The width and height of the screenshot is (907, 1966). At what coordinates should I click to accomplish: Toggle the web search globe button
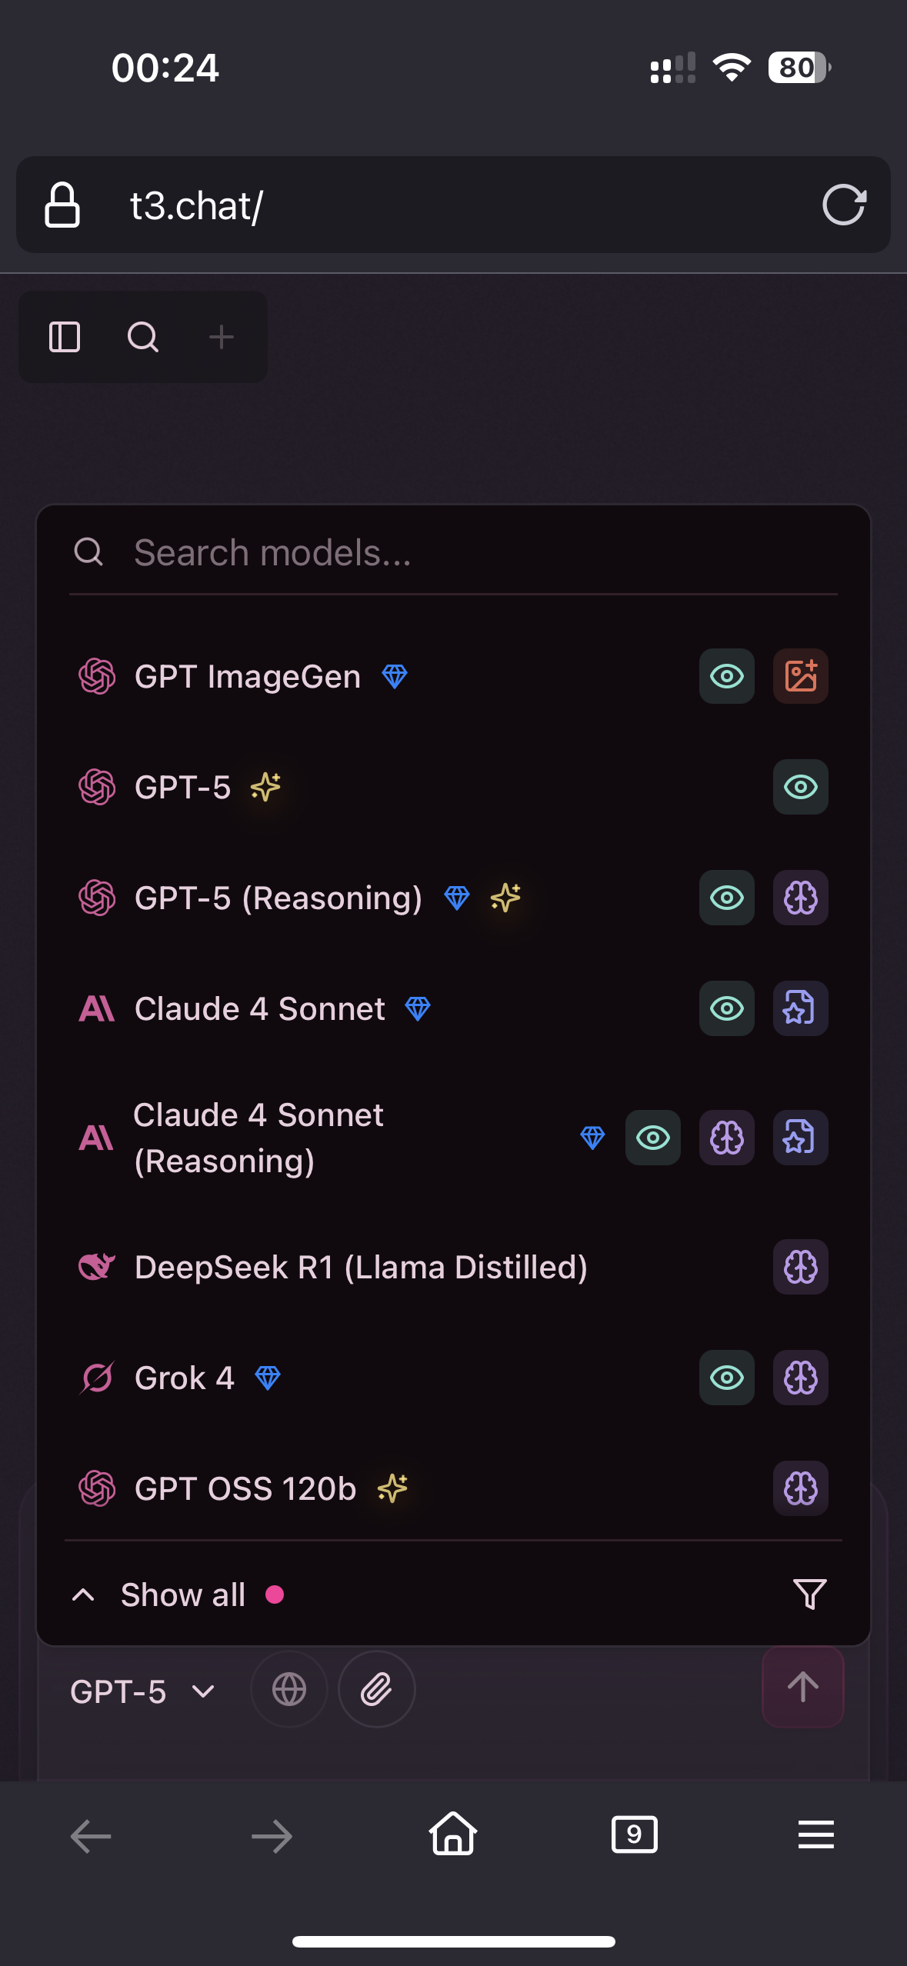[289, 1689]
